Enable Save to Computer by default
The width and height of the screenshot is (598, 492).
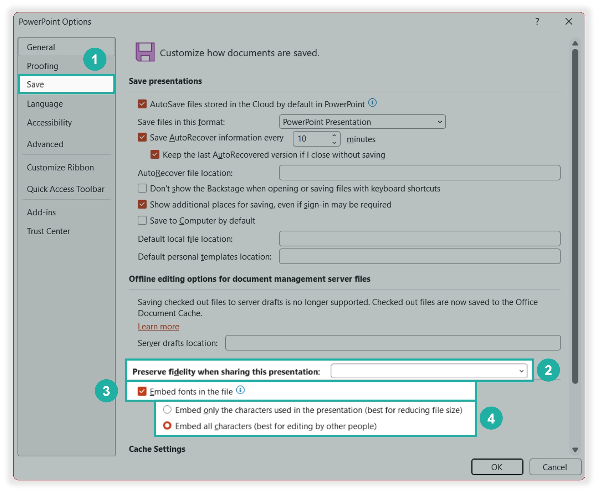[142, 220]
